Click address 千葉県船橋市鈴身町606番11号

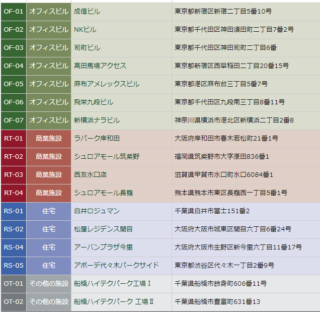[220, 284]
